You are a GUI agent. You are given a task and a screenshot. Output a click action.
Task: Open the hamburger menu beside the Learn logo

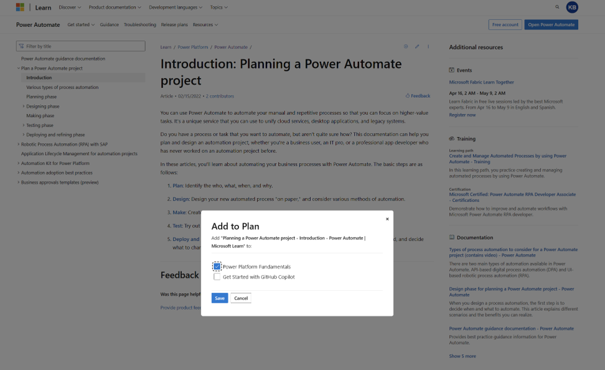pyautogui.click(x=19, y=7)
